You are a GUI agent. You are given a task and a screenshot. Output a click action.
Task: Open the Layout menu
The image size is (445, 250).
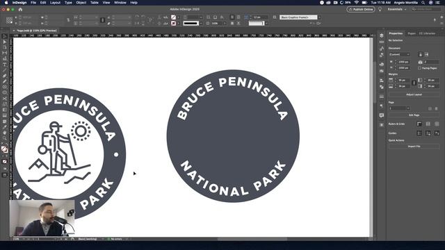pyautogui.click(x=55, y=3)
